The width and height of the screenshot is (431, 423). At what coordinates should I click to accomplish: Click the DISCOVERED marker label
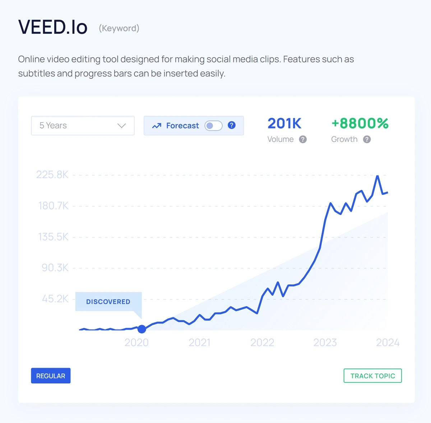click(x=108, y=302)
